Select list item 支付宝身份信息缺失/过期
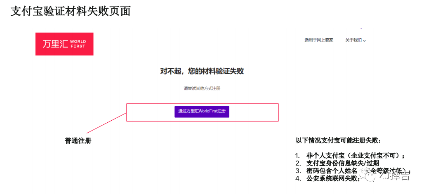424x194 pixels. tap(343, 163)
